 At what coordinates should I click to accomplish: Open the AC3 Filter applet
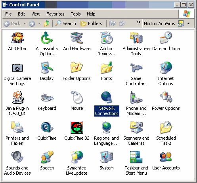coord(17,38)
